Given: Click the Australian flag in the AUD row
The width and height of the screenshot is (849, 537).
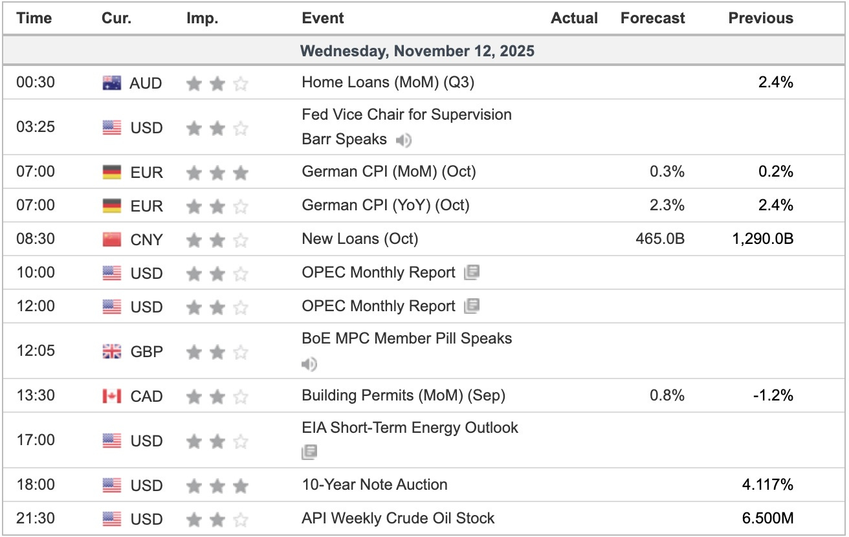Looking at the screenshot, I should pyautogui.click(x=112, y=83).
